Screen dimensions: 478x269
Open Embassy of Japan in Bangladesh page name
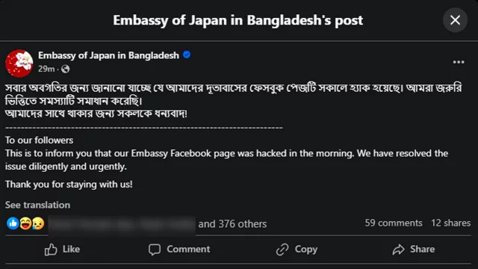coord(108,55)
